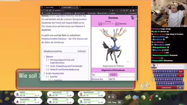The image size is (187, 105).
Task: Tap the Entf. delete key on keyboard
Action: [x=181, y=71]
